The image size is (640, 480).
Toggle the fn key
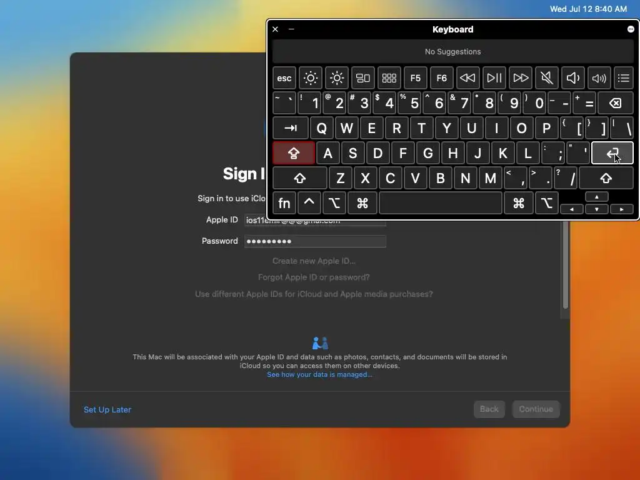[284, 203]
